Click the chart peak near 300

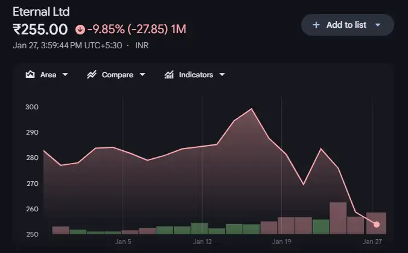tap(251, 109)
